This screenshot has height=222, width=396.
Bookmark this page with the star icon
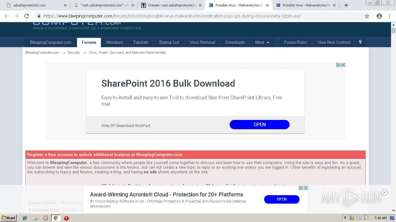367,16
